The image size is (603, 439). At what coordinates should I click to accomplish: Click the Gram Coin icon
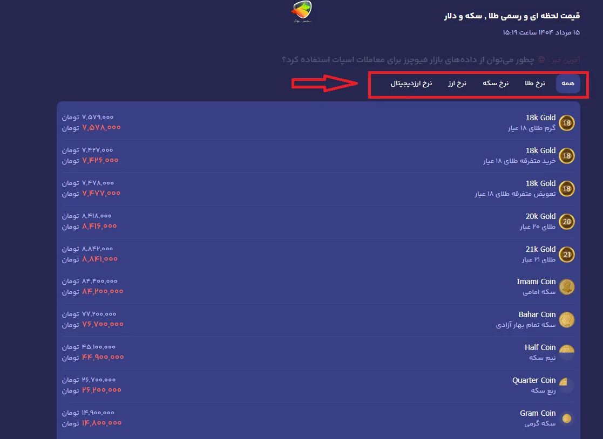coord(567,418)
